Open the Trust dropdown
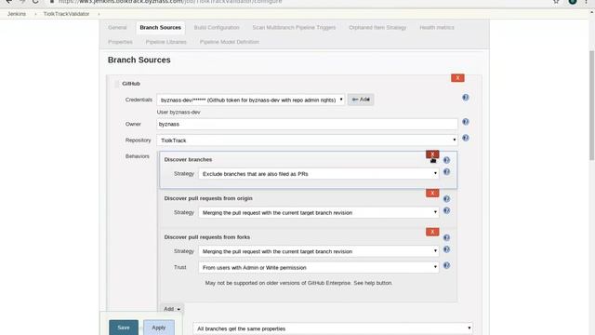The width and height of the screenshot is (595, 335). click(x=318, y=267)
